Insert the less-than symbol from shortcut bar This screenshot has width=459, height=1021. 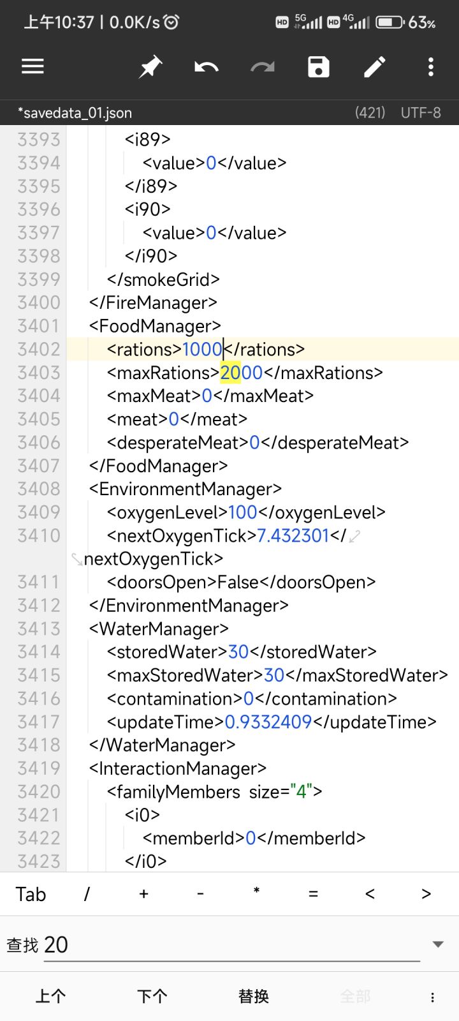tap(370, 894)
